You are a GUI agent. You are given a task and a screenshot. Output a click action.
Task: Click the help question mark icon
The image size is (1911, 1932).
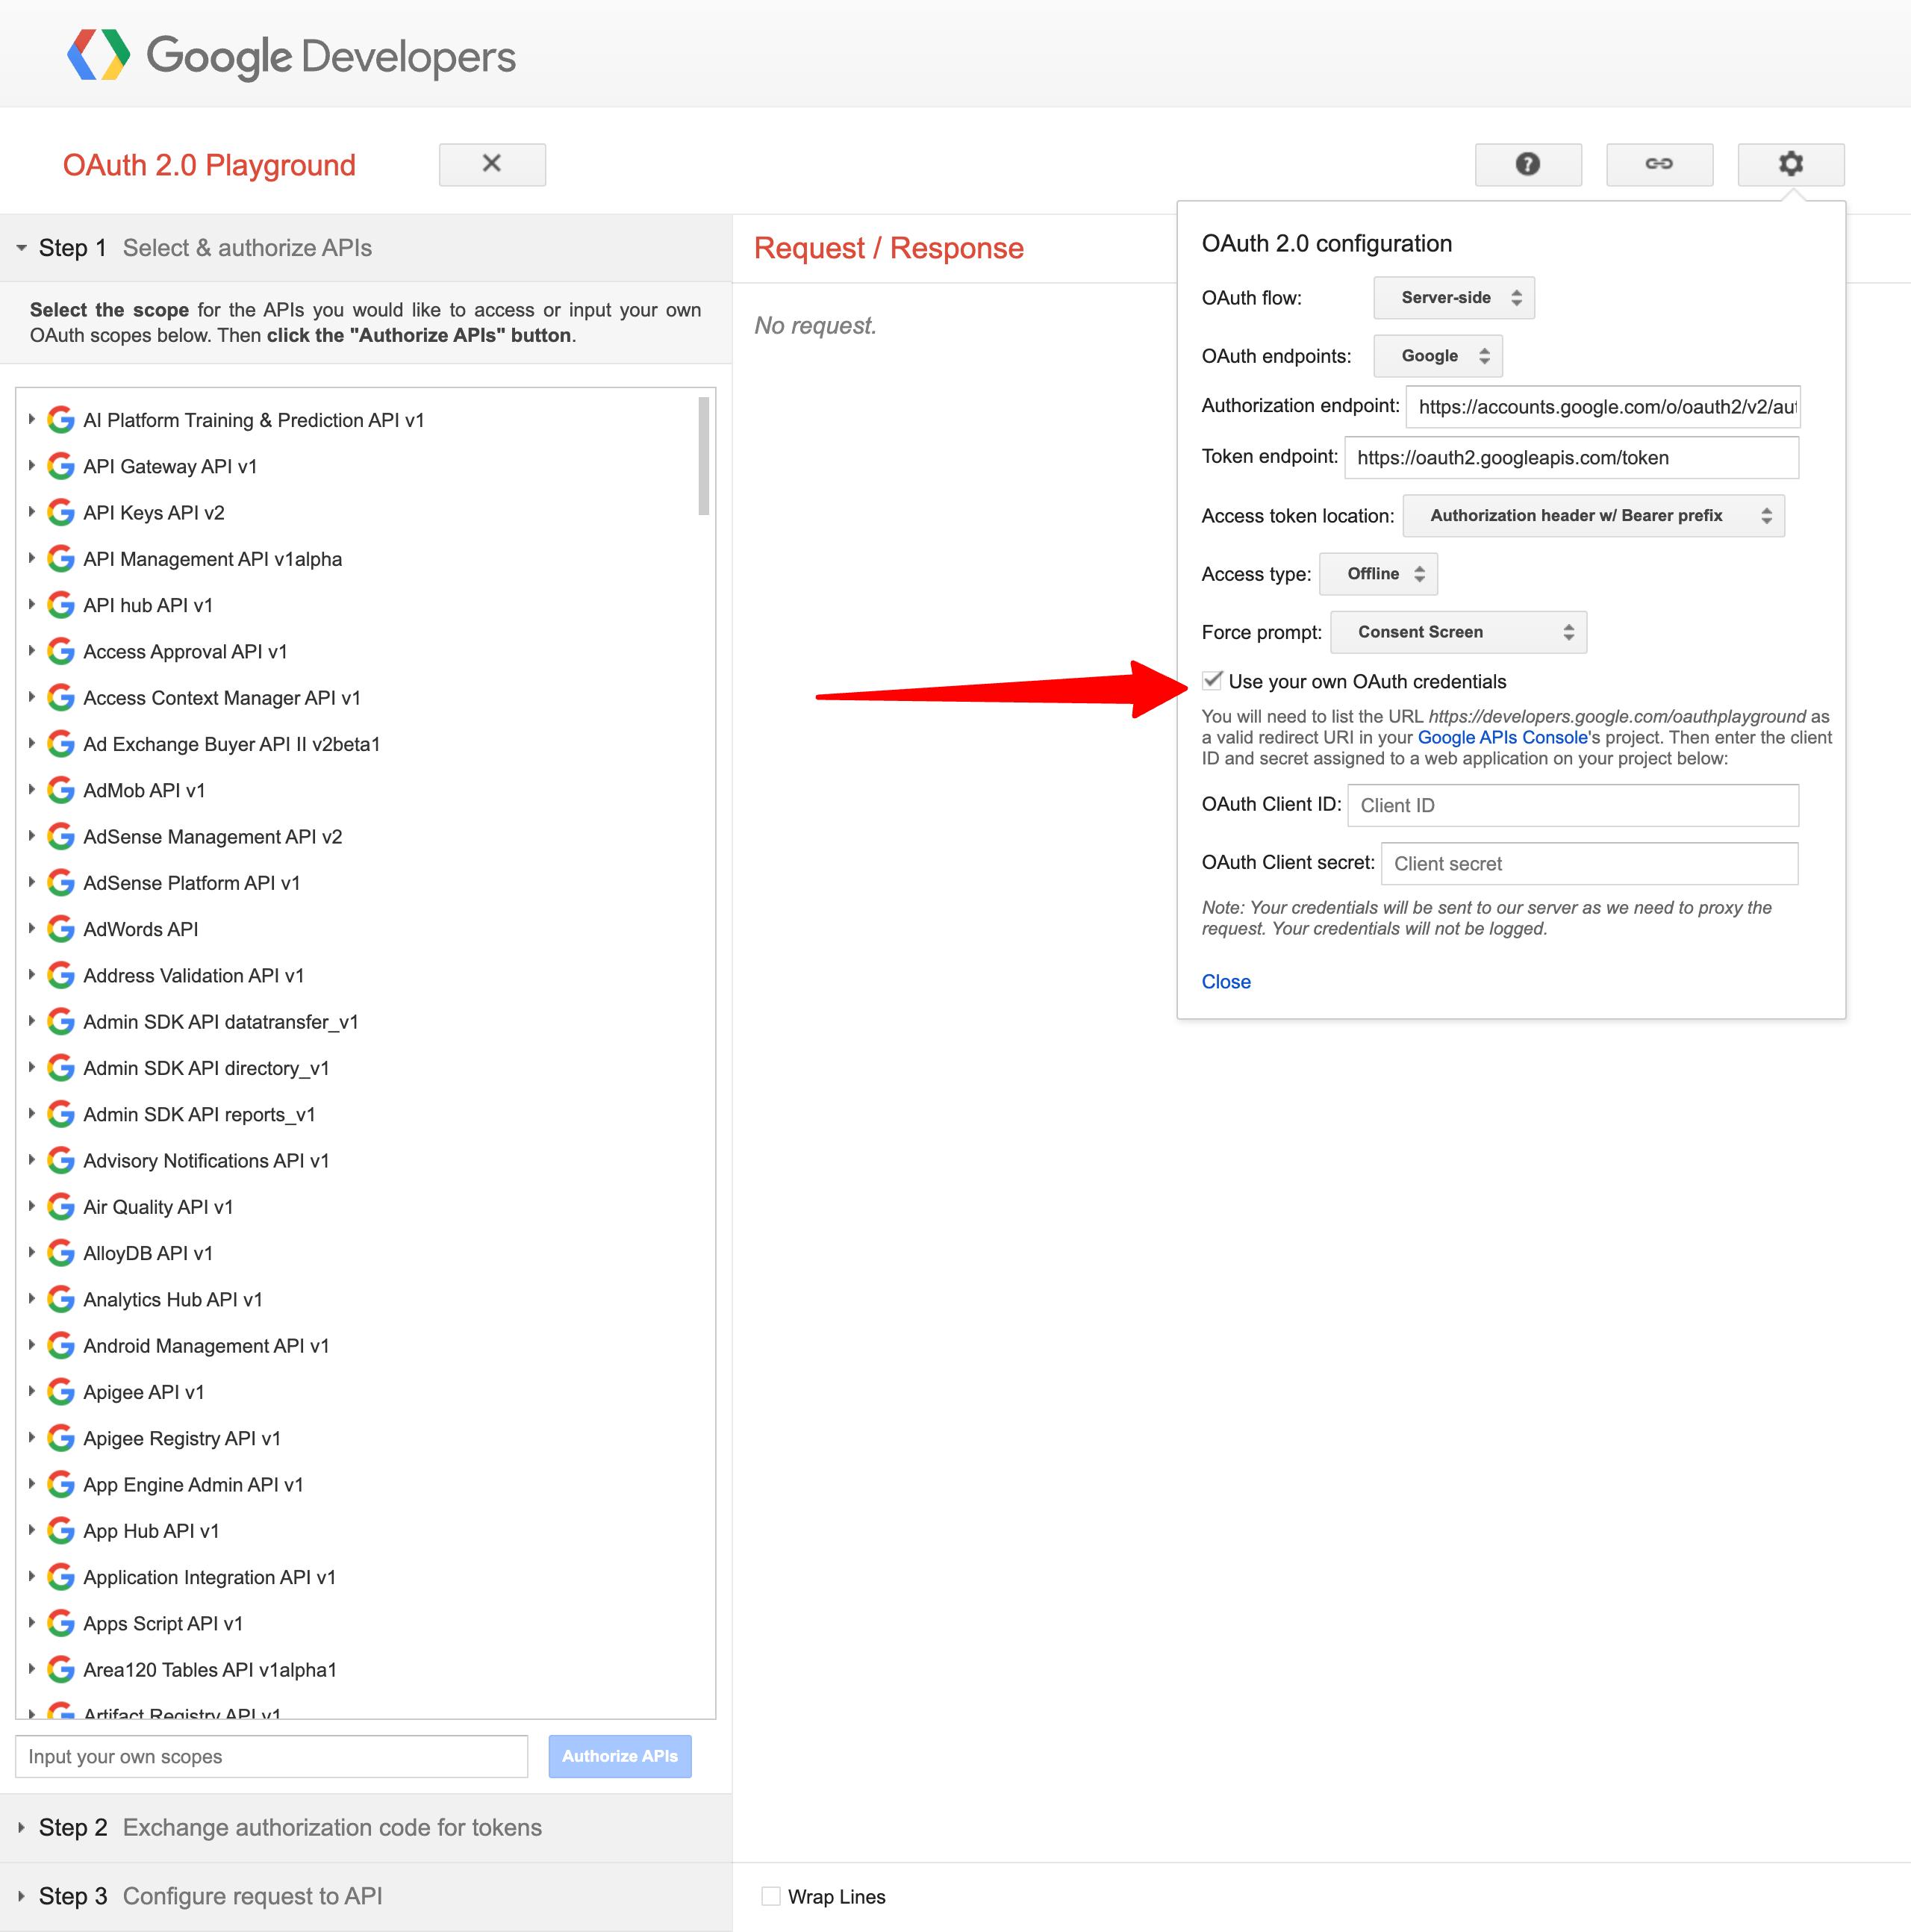click(1527, 164)
